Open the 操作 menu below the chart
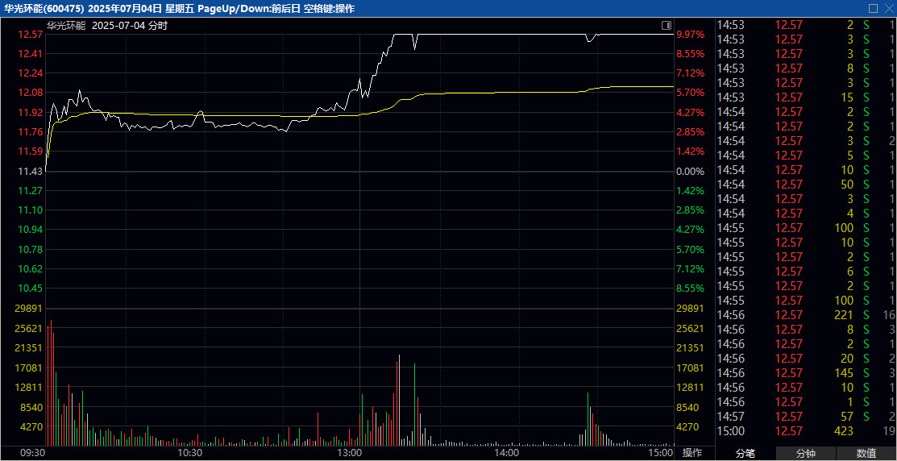Viewport: 897px width, 461px height. pyautogui.click(x=693, y=453)
